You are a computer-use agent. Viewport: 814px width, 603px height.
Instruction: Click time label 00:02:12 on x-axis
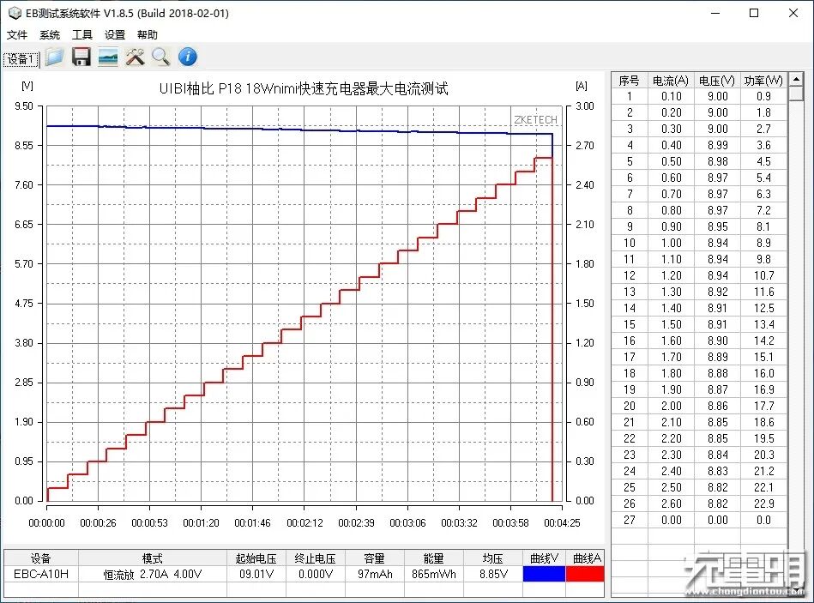(304, 522)
